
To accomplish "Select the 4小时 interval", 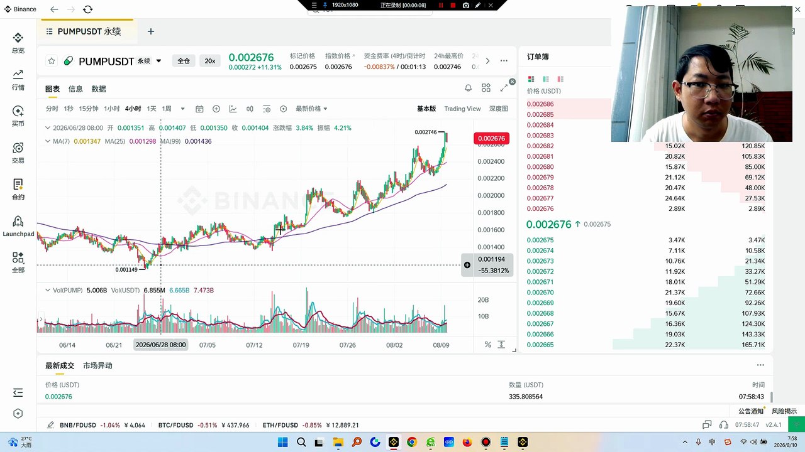I will pos(133,109).
